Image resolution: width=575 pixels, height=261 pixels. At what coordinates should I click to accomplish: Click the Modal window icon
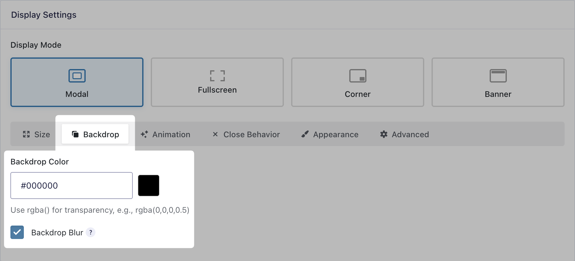(77, 76)
